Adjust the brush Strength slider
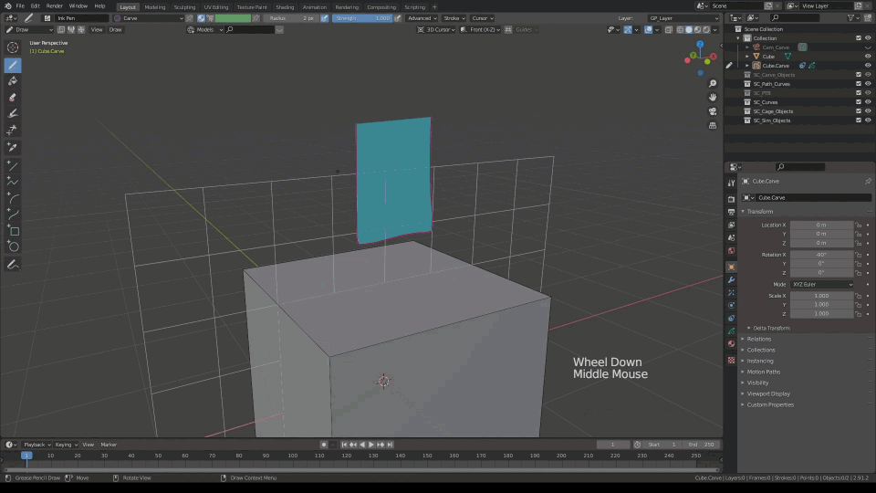This screenshot has width=876, height=493. [x=363, y=18]
